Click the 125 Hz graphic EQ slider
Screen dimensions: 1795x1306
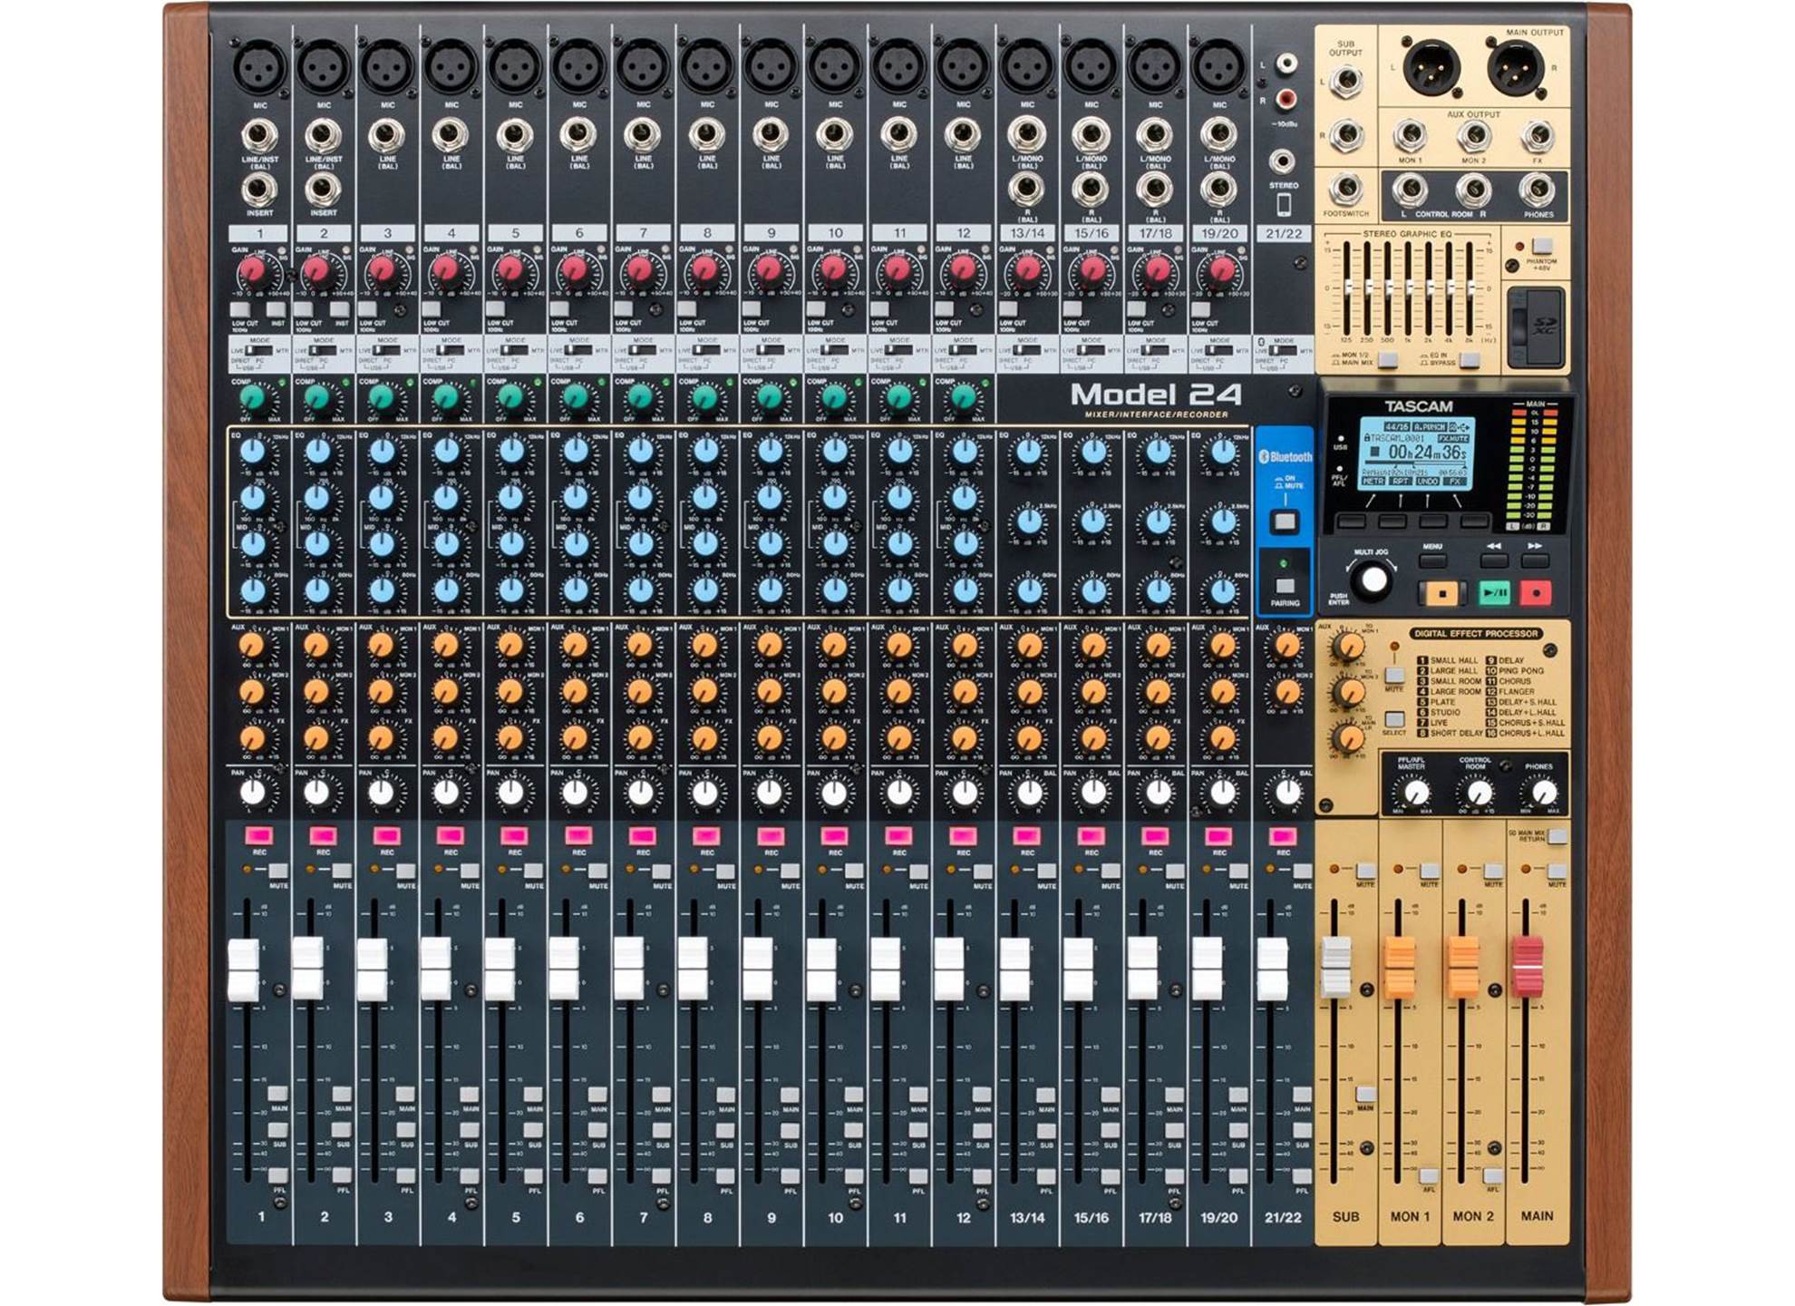coord(1348,288)
